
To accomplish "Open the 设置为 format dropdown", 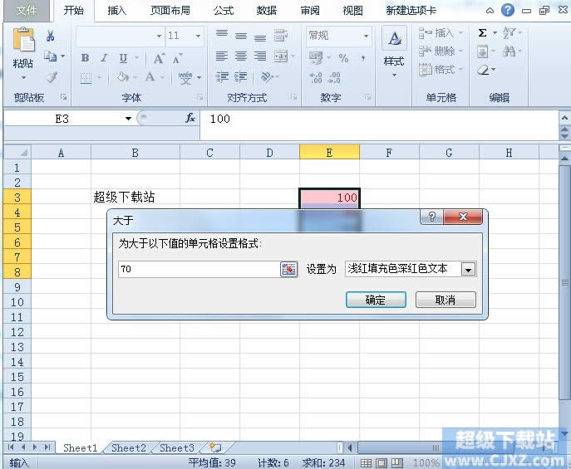I will point(468,269).
